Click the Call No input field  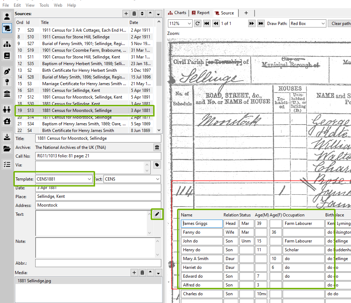(98, 156)
